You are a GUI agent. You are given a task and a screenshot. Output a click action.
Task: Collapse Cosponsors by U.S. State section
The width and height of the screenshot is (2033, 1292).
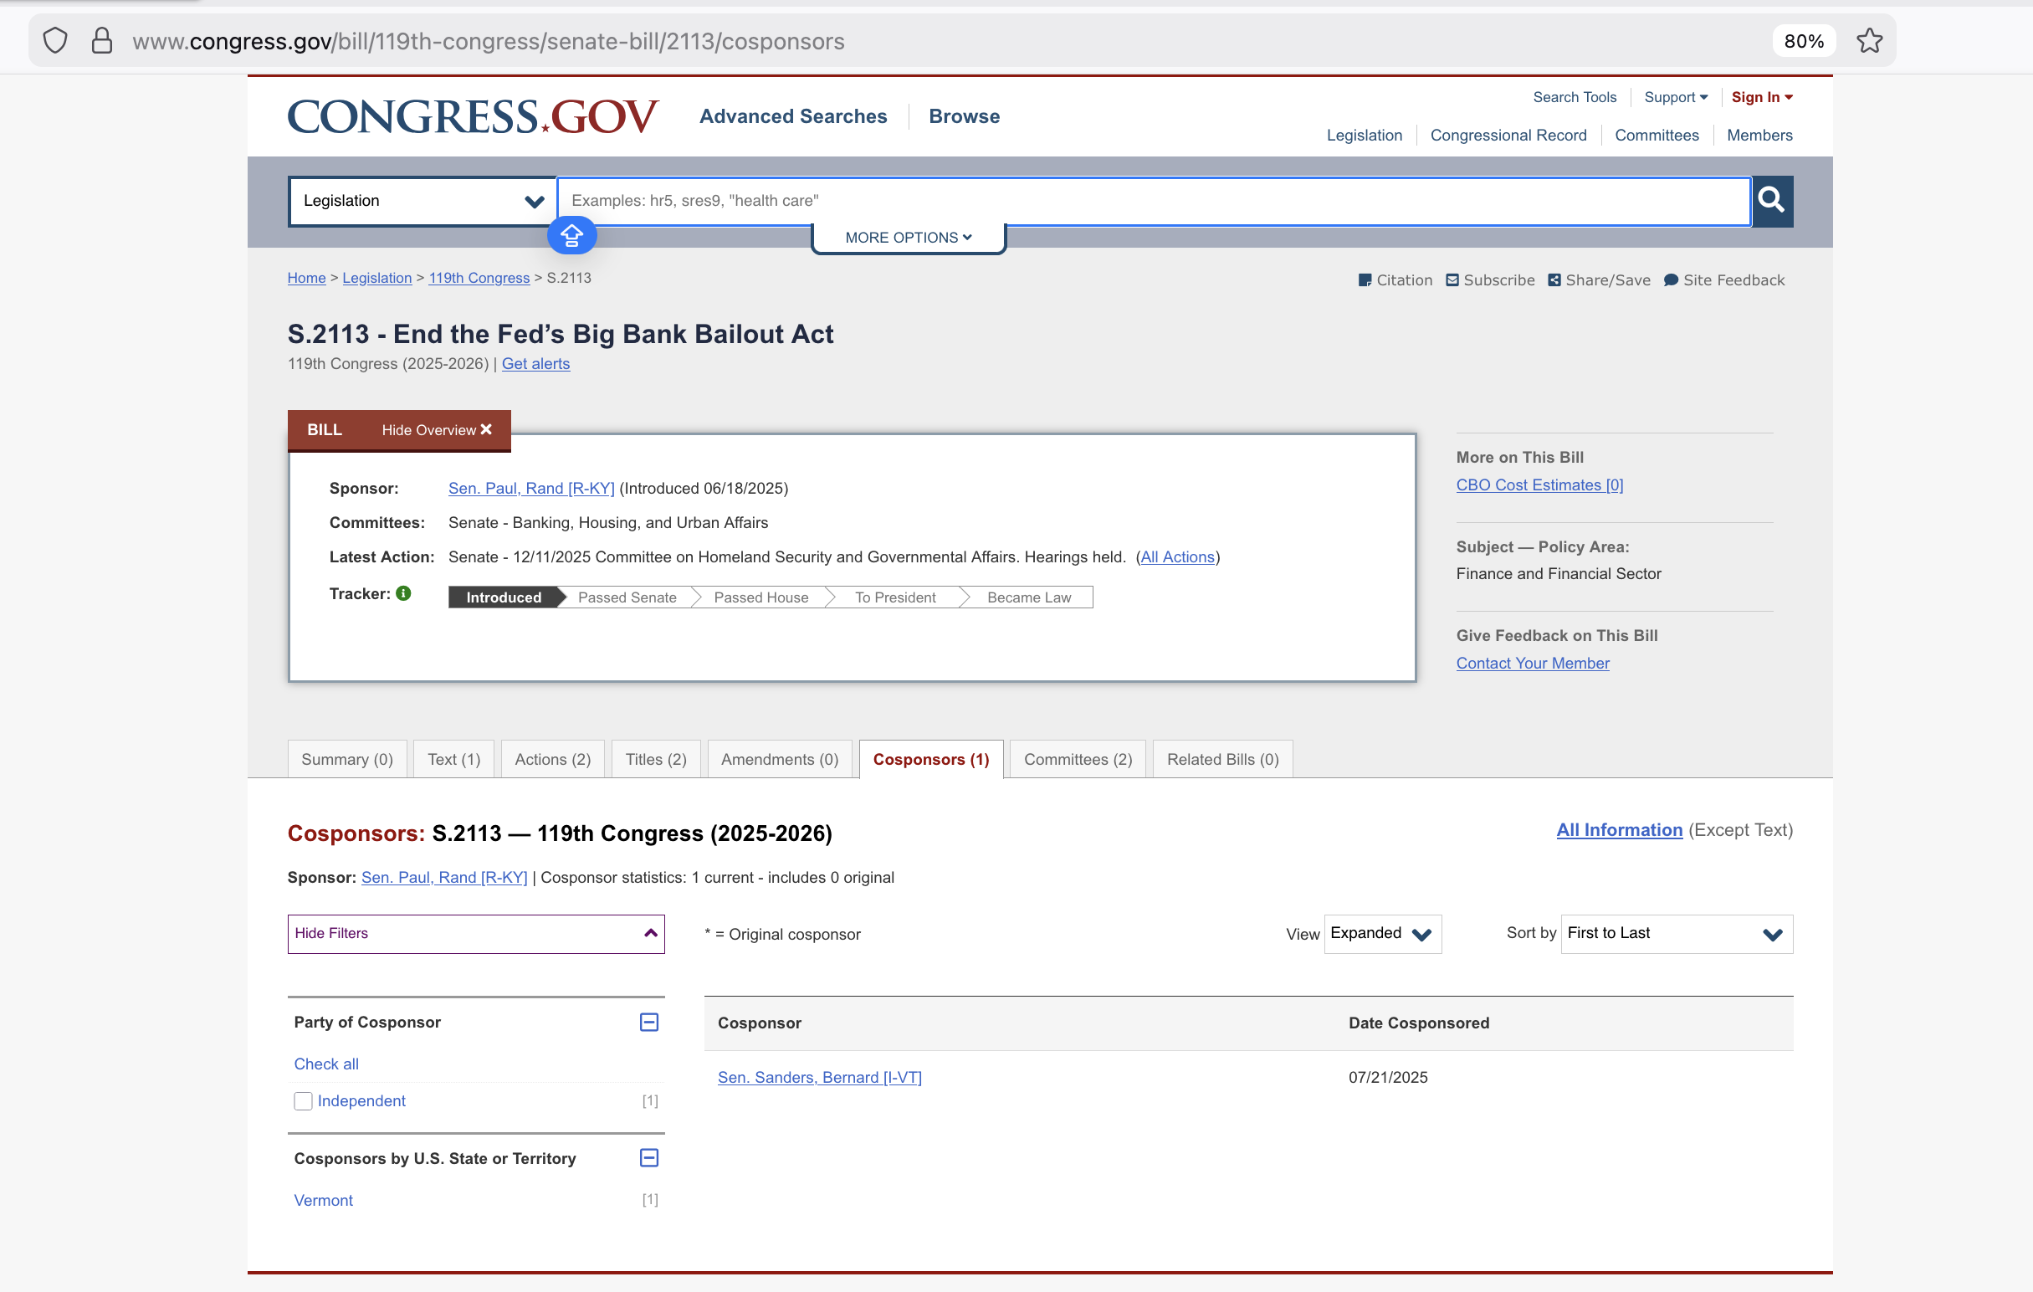648,1158
